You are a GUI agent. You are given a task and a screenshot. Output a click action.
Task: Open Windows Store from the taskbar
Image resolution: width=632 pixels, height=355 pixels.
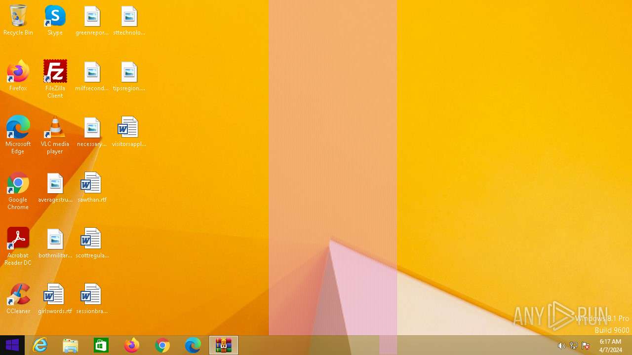tap(101, 345)
